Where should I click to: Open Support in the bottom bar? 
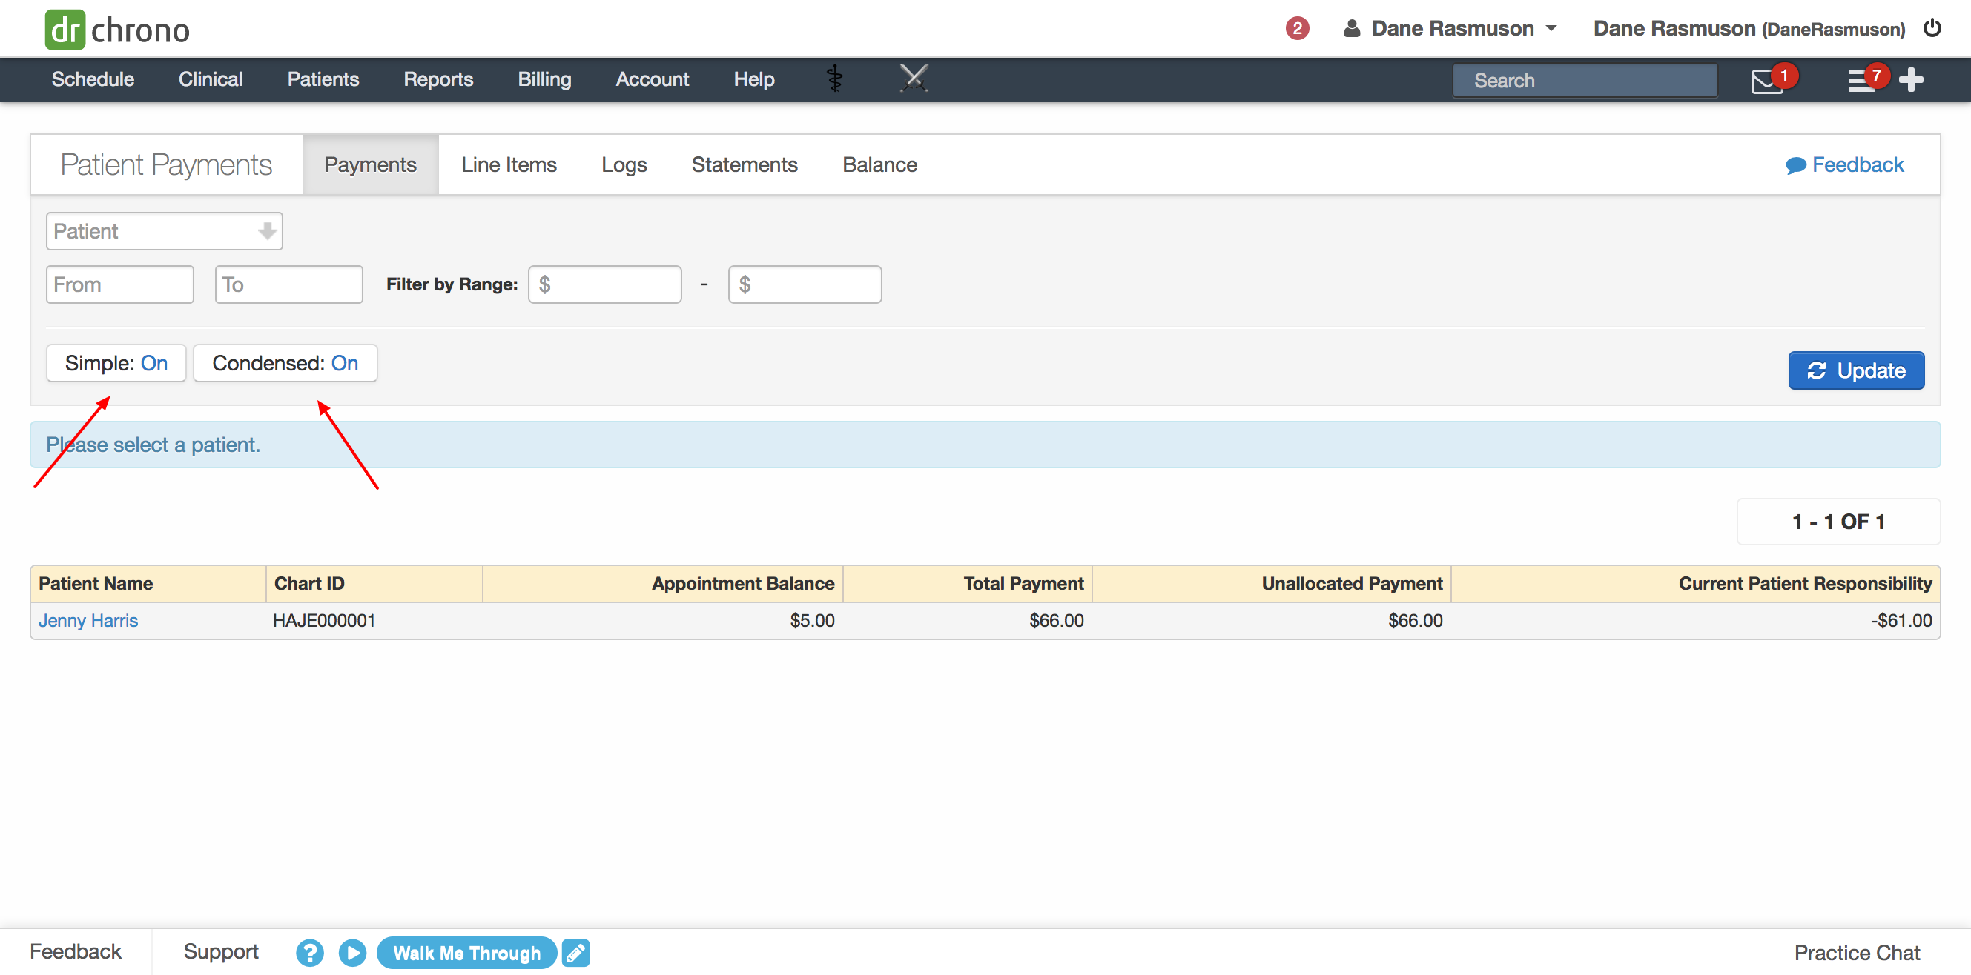[x=221, y=952]
